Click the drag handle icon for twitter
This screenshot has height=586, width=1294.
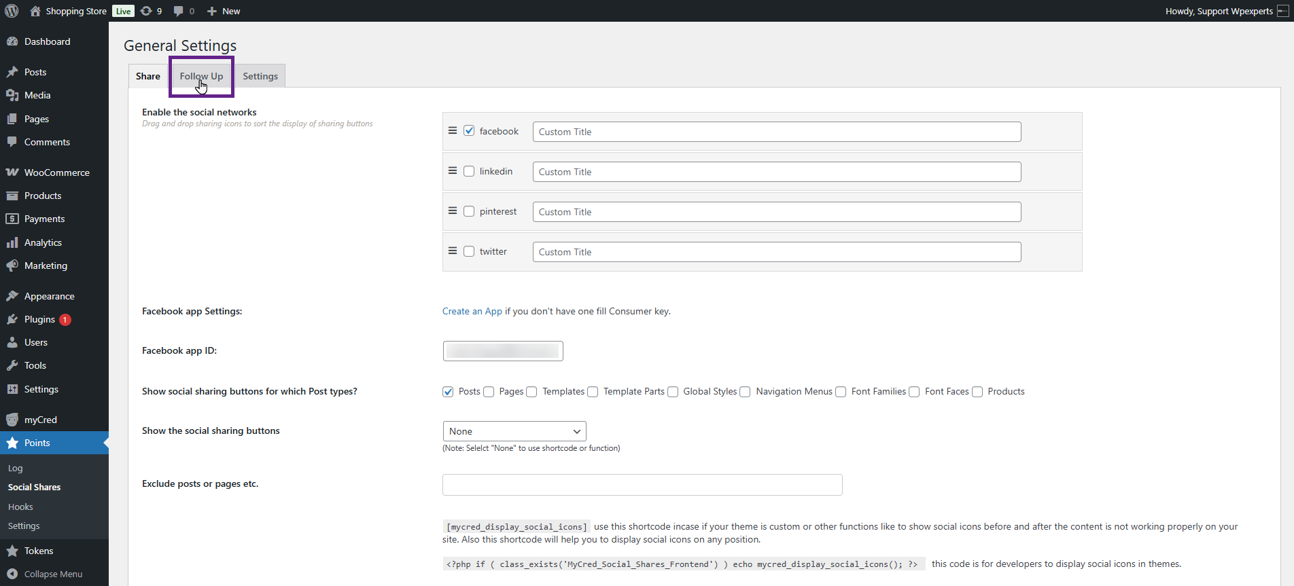click(x=453, y=251)
